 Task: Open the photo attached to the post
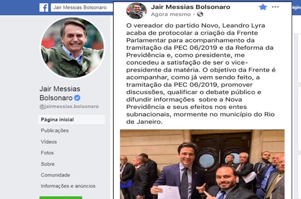202,164
